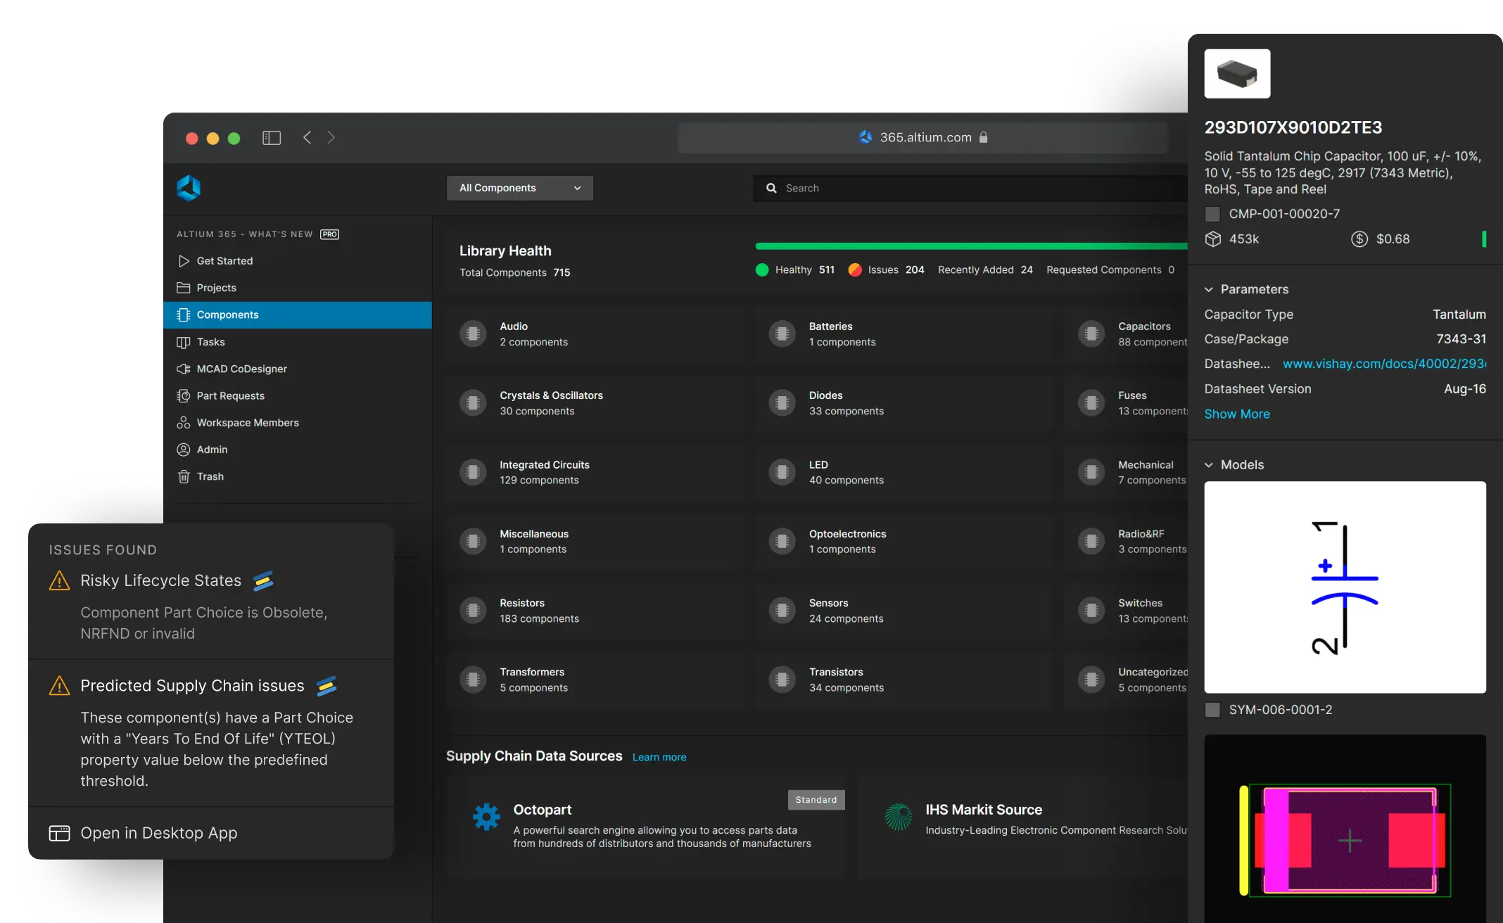Click the Resistors category chip icon

pos(473,610)
